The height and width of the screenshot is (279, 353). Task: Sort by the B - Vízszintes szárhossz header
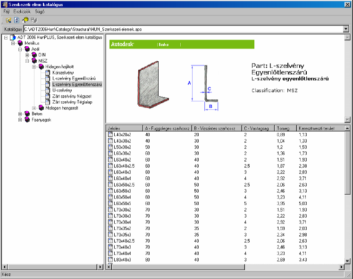217,128
